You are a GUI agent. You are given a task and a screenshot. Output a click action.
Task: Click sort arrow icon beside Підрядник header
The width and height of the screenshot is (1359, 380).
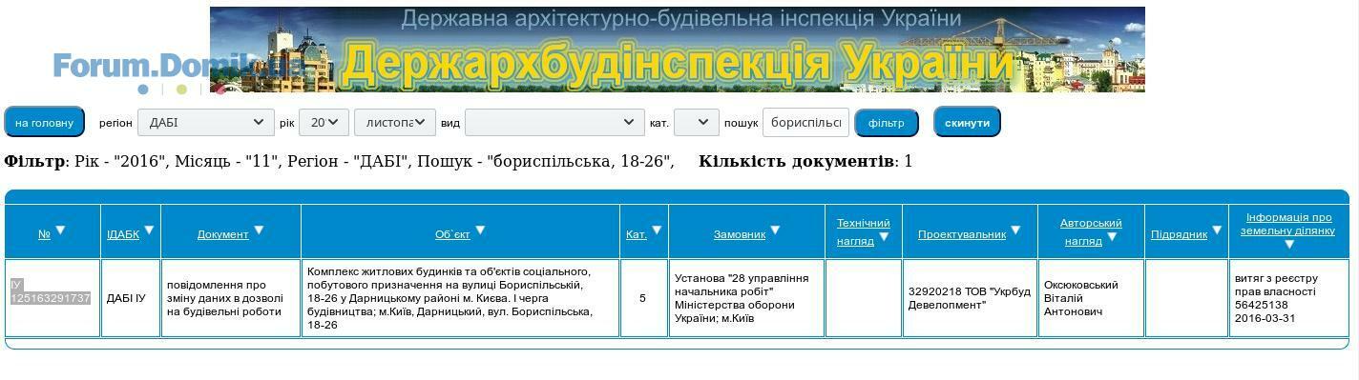click(x=1217, y=230)
